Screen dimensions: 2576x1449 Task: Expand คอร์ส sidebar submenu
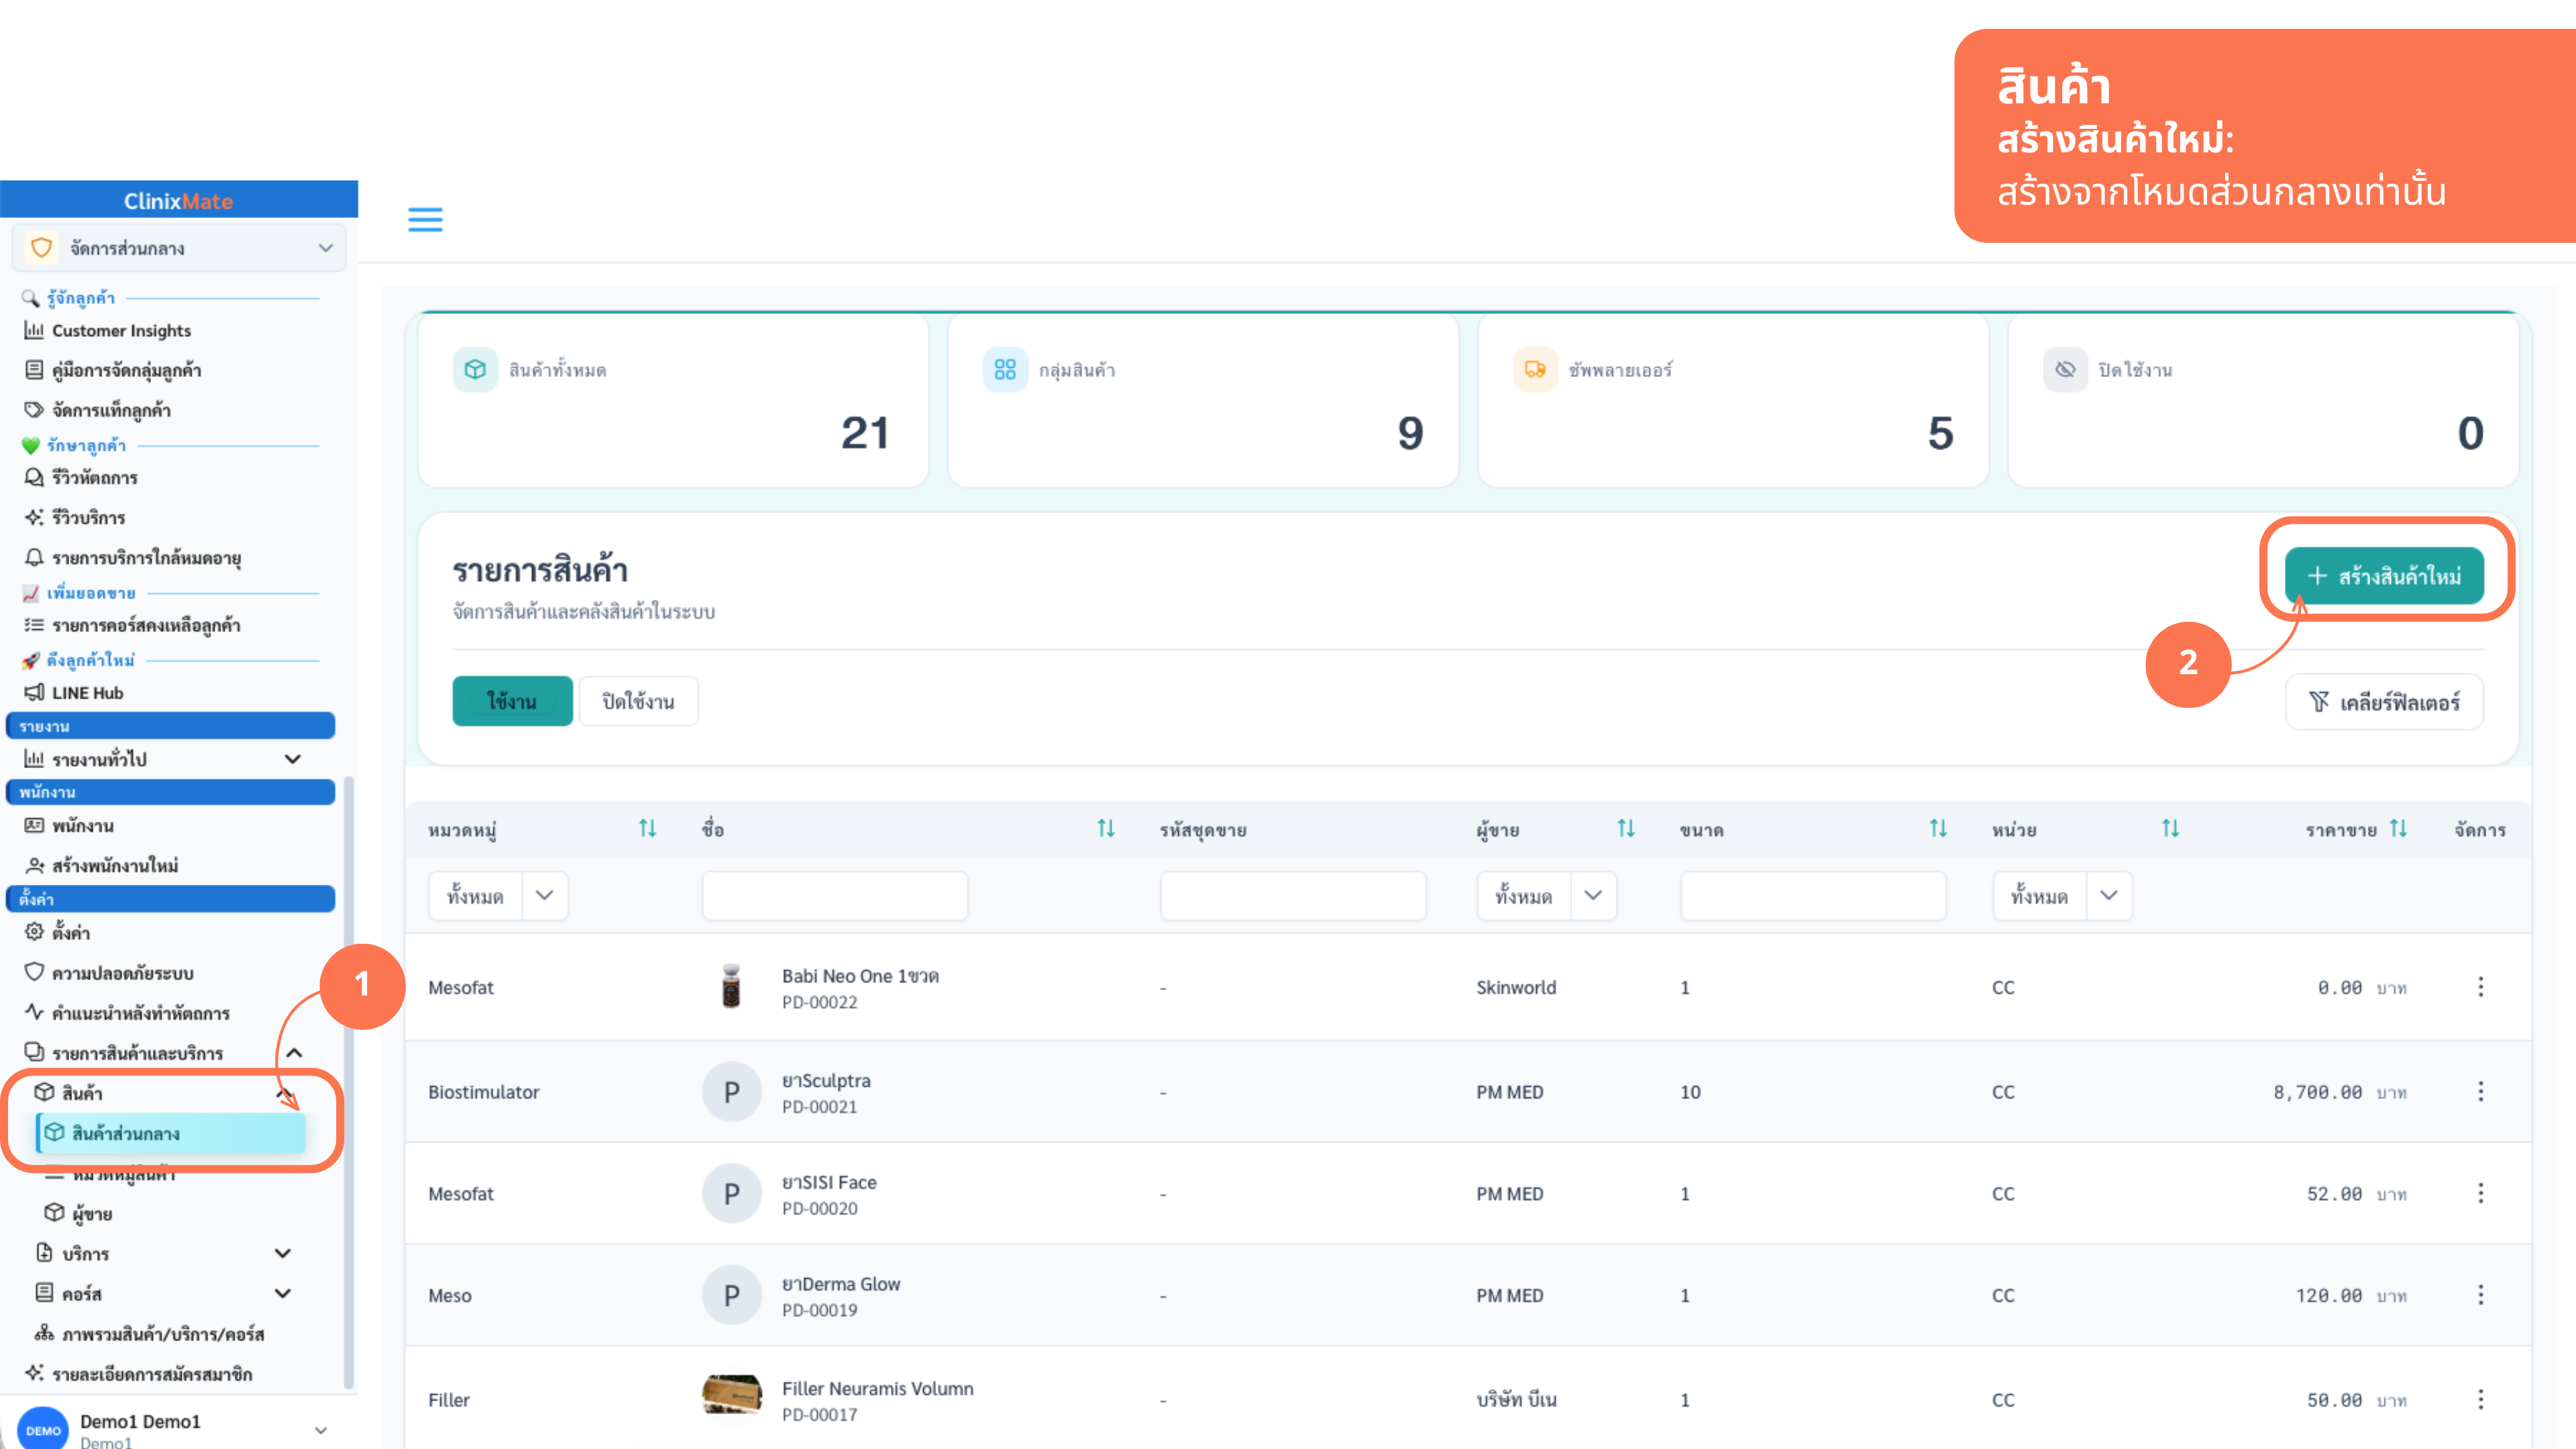(x=283, y=1293)
